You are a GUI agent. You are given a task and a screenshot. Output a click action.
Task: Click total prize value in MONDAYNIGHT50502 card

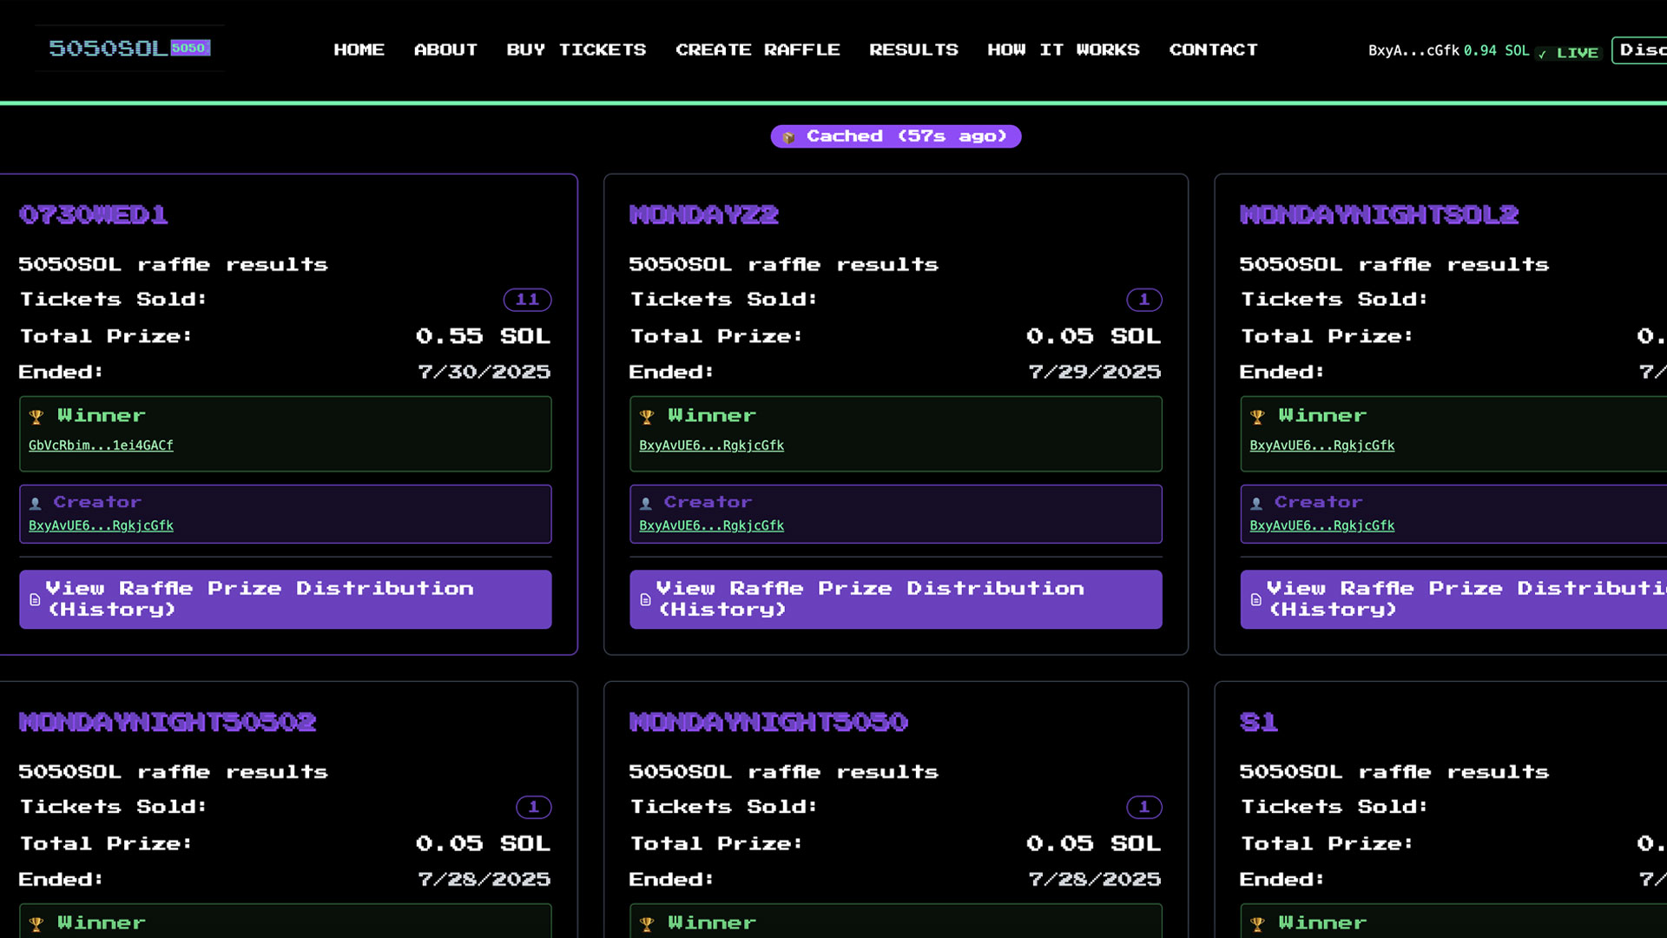(483, 843)
